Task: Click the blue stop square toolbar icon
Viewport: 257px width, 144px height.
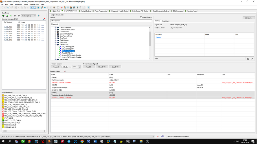Action: (x=45, y=8)
